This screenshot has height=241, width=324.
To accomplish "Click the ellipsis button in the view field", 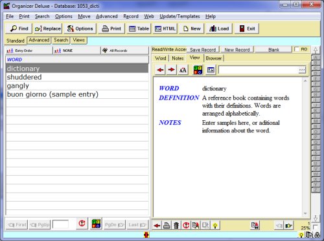I will (x=302, y=70).
